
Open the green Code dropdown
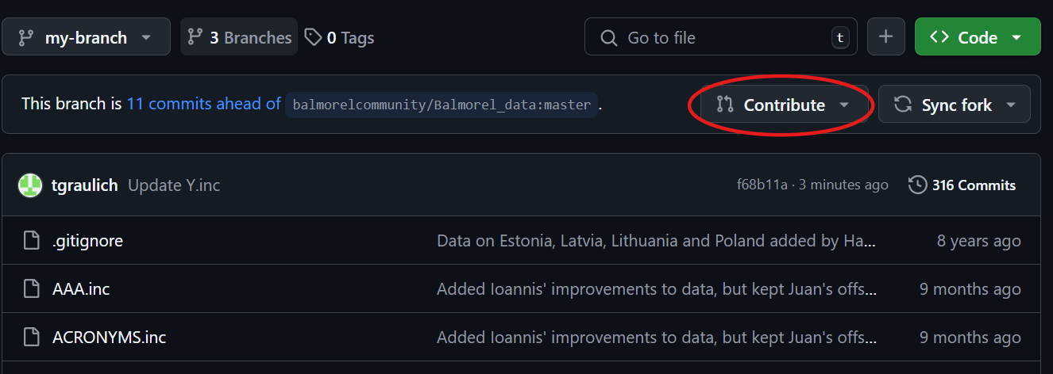[x=978, y=37]
